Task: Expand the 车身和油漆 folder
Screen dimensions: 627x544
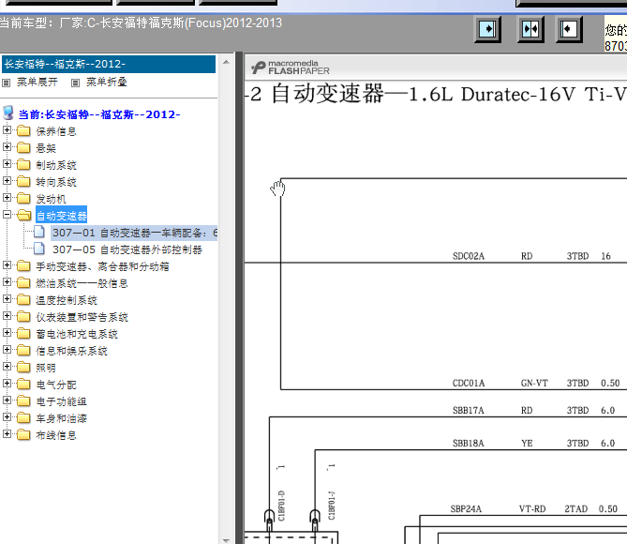Action: pyautogui.click(x=7, y=416)
